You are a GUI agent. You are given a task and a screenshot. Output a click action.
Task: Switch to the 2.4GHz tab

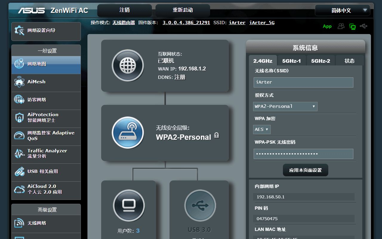click(263, 61)
